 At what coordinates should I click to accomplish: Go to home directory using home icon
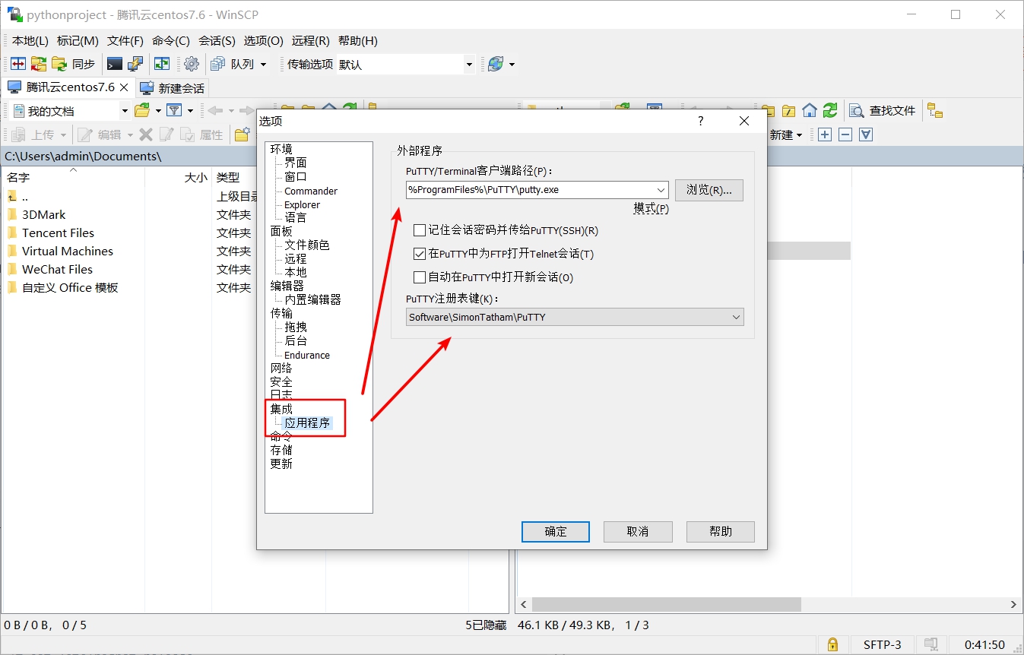809,110
